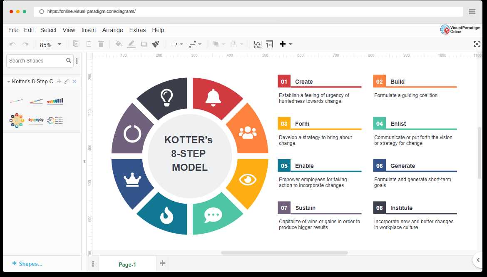Click the Redo arrow in toolbar
Viewport: 487px width, 277px height.
click(25, 44)
